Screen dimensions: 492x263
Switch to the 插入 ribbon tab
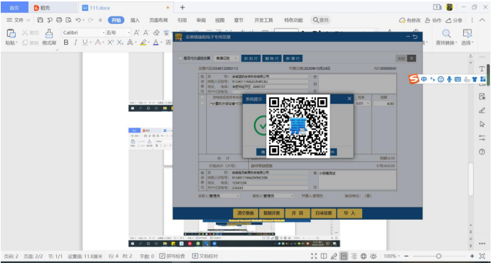coord(135,20)
